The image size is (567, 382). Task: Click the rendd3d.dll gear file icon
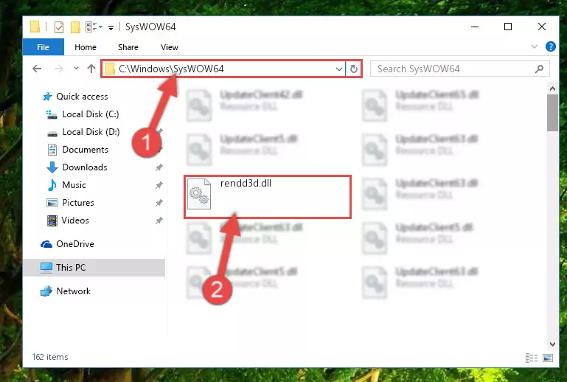tap(199, 194)
